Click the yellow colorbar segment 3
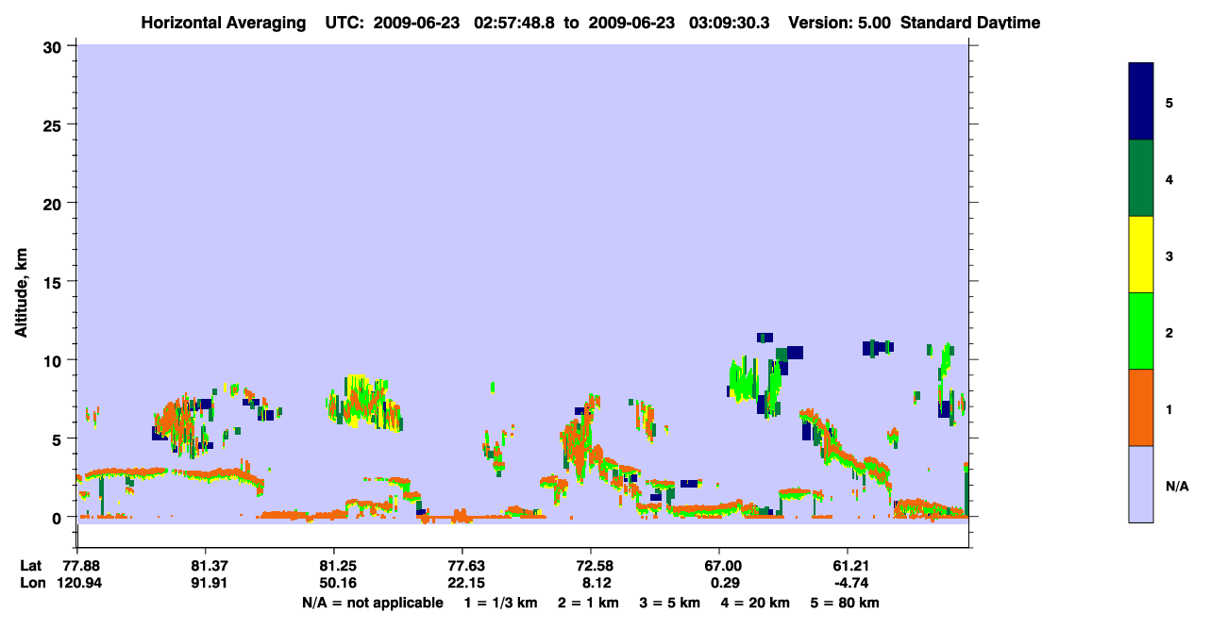1227x629 pixels. [x=1141, y=255]
